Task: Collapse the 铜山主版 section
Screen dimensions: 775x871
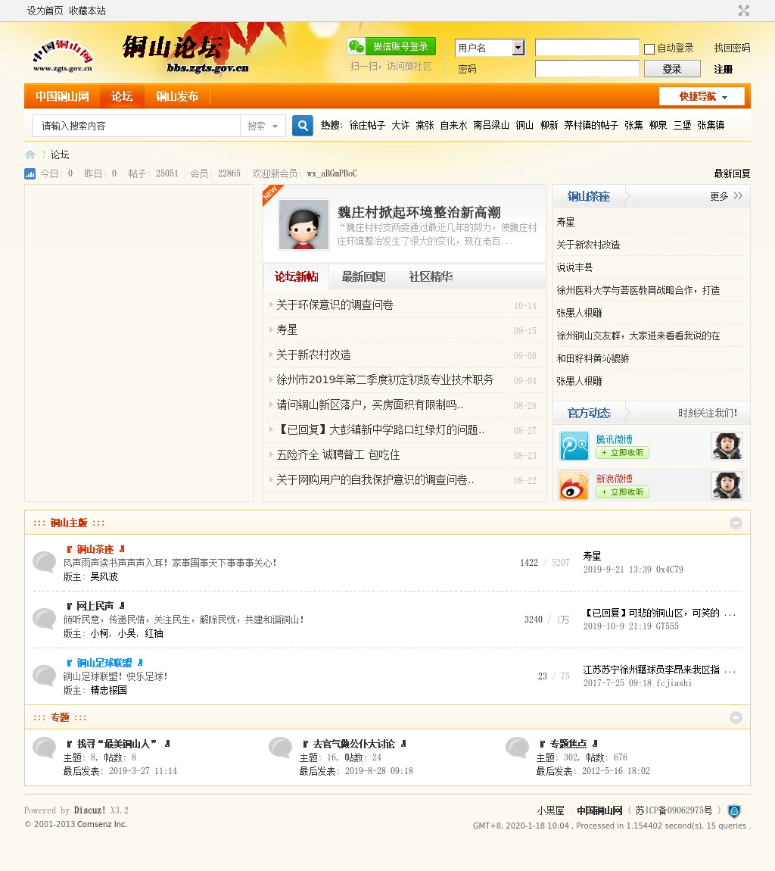Action: (x=736, y=523)
